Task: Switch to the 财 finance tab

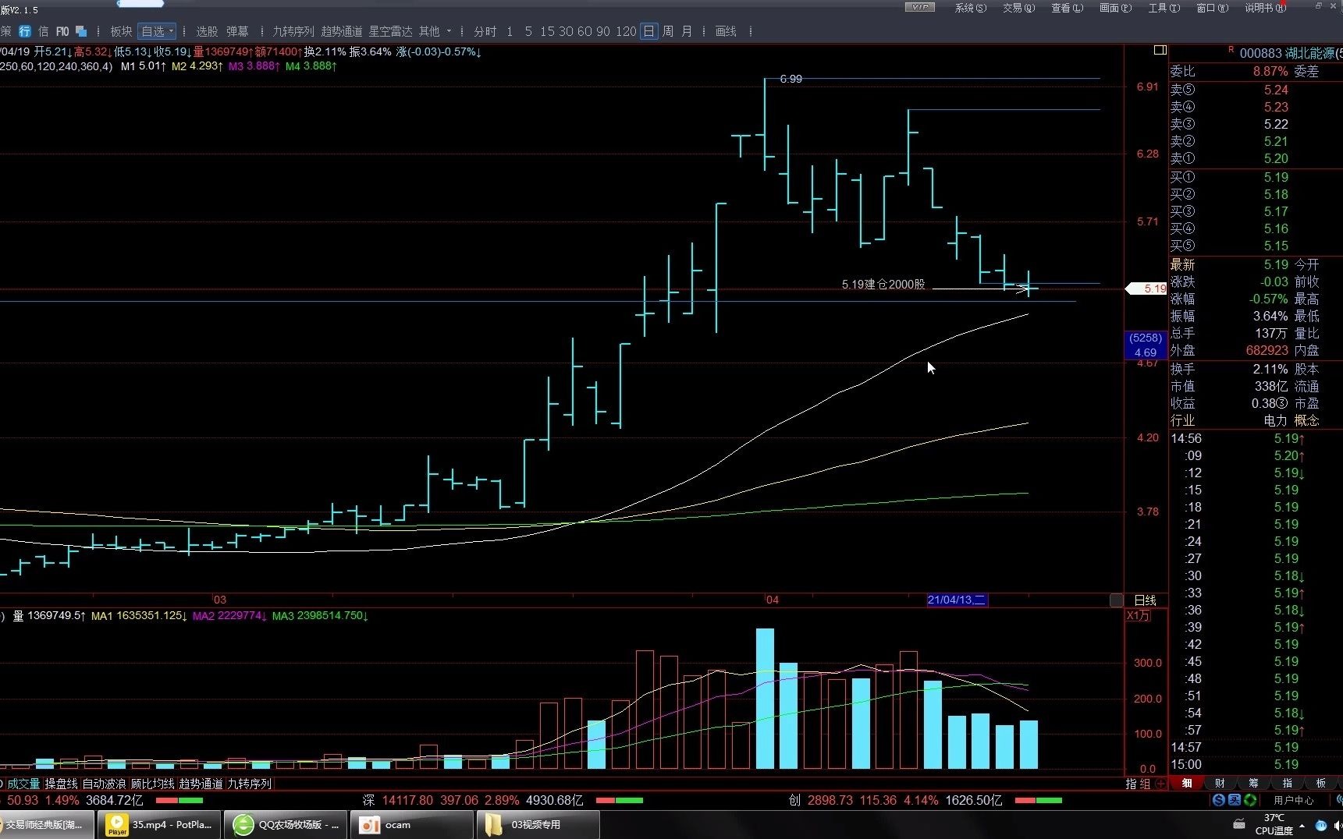Action: [x=1220, y=784]
